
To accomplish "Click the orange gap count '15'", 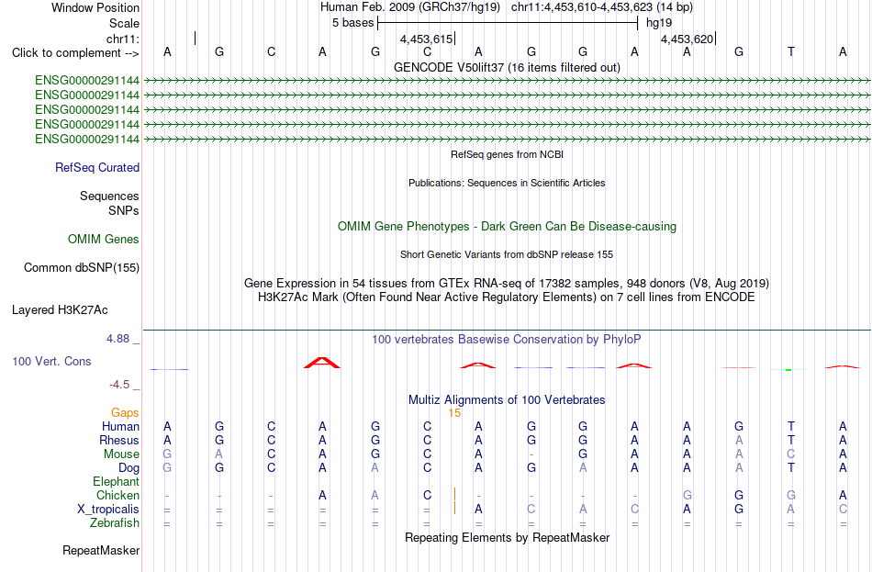I will 454,413.
